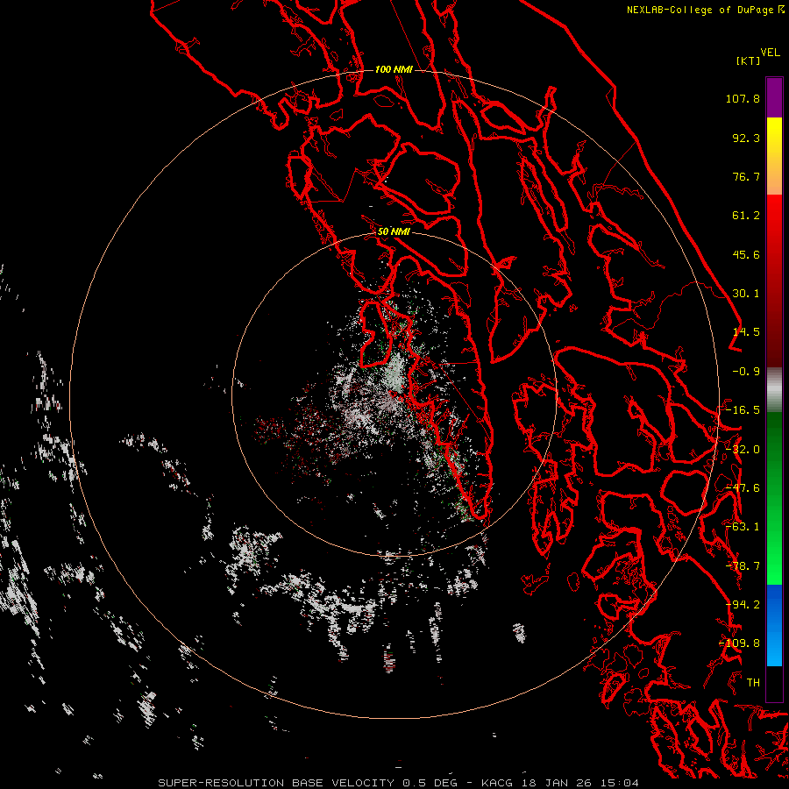Click the -16.5 velocity scale value
Viewport: 789px width, 789px height.
[x=743, y=410]
